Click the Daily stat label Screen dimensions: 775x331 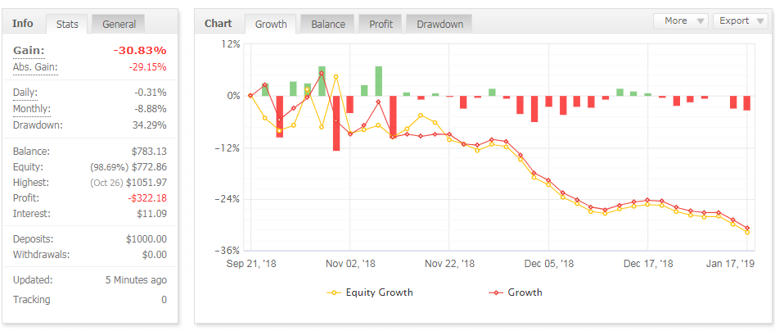coord(25,93)
